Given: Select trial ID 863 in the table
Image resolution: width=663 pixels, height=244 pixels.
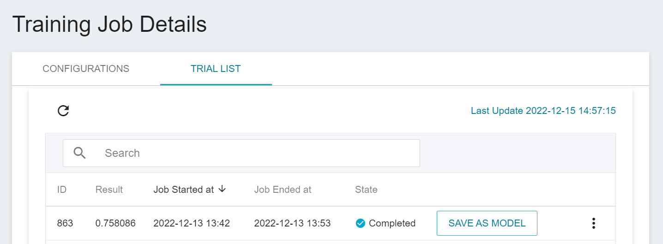Looking at the screenshot, I should tap(65, 223).
